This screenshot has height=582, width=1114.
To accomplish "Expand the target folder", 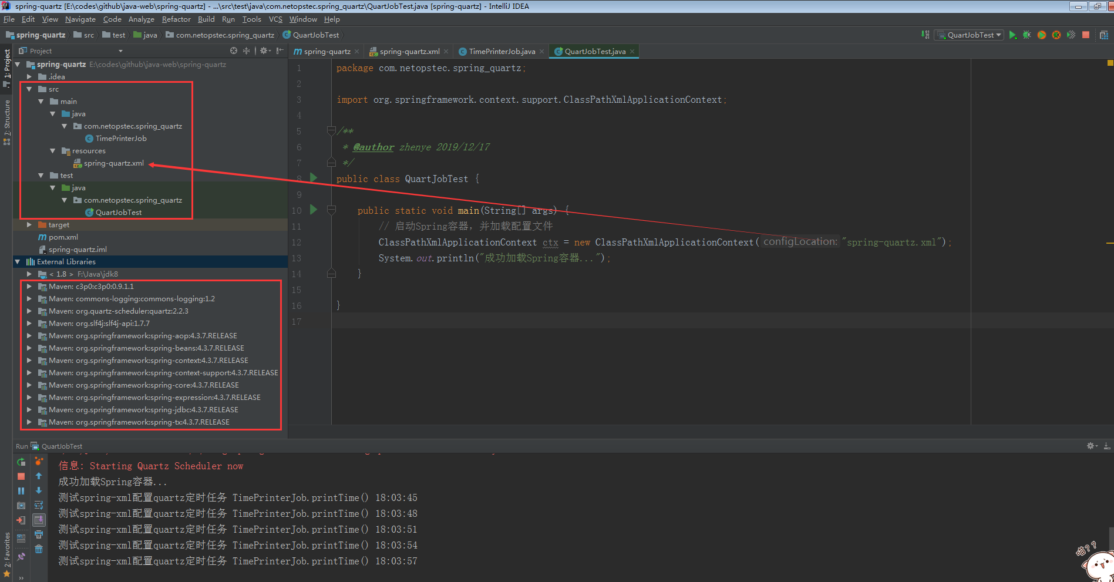I will pos(29,225).
